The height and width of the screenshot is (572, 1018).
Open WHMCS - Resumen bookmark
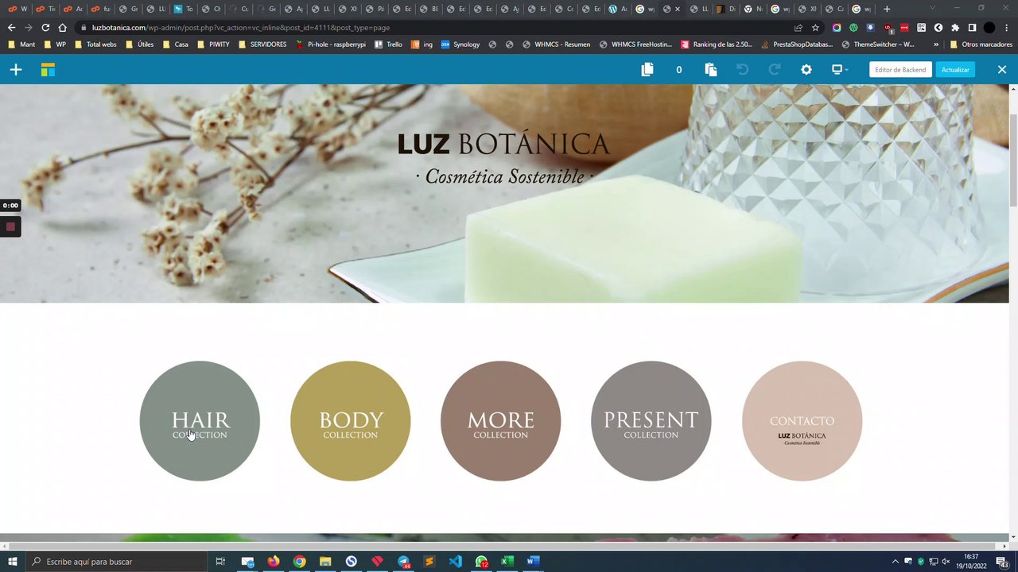[x=557, y=44]
